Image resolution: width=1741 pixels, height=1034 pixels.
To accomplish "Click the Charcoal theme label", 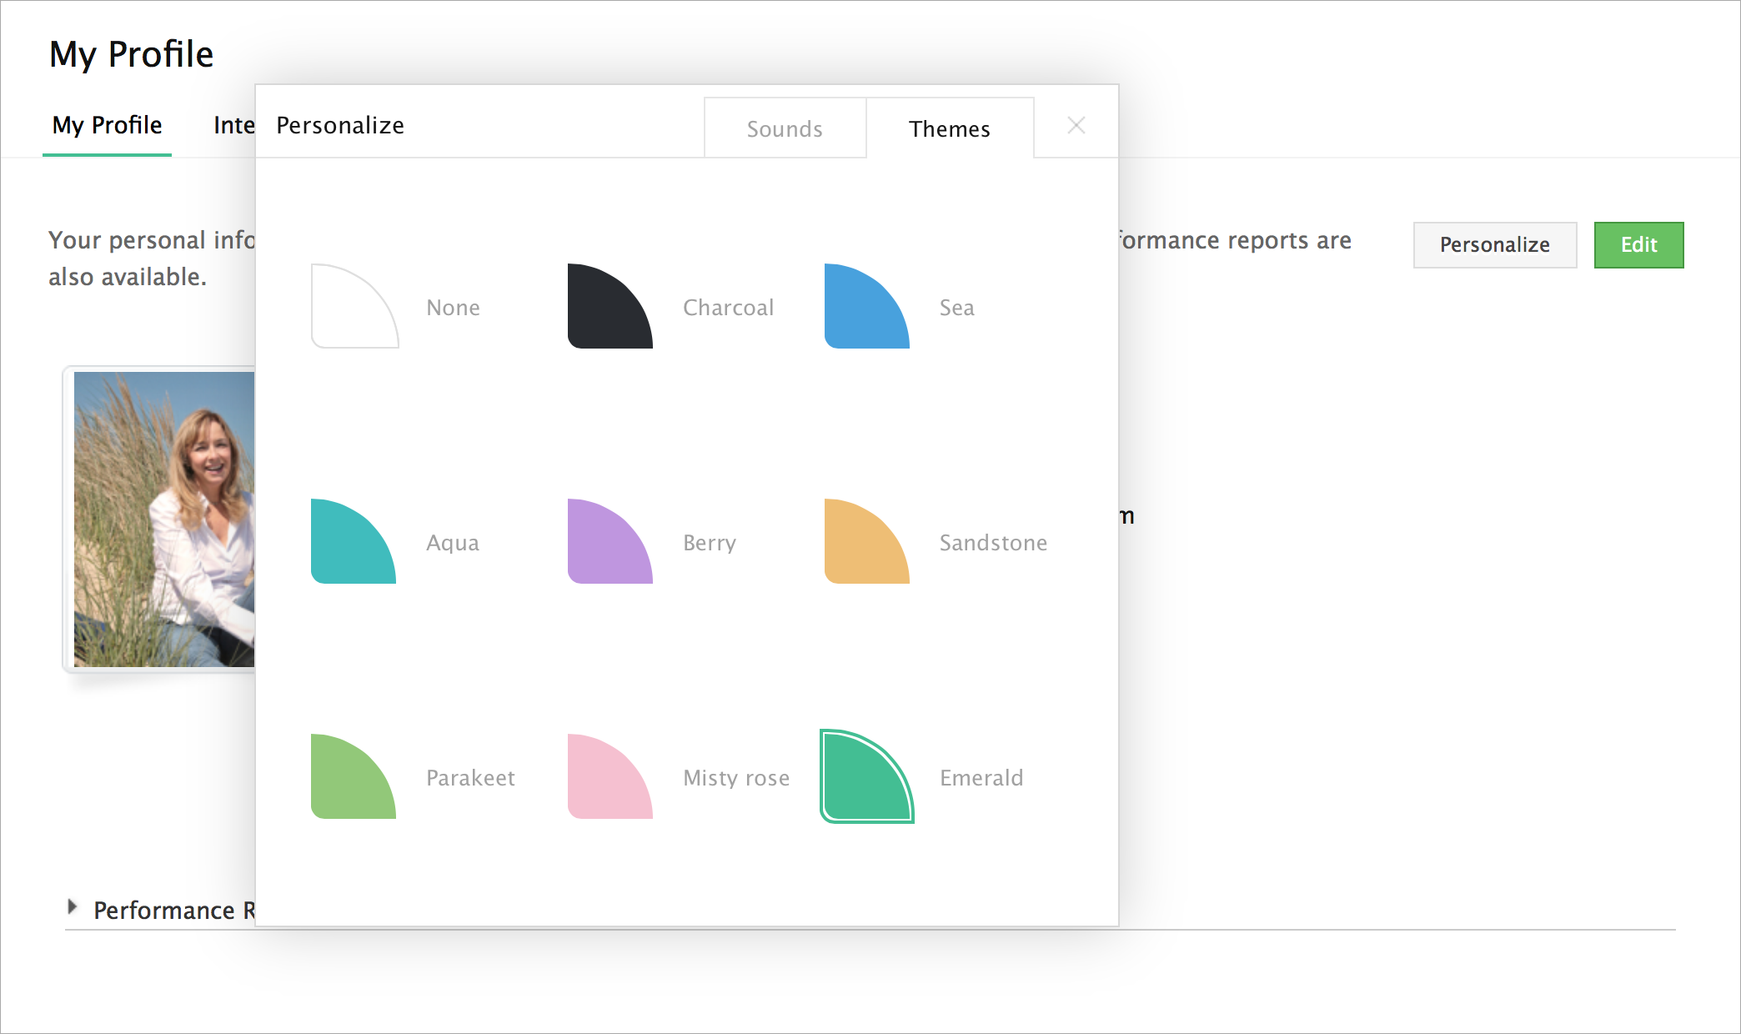I will click(x=728, y=308).
